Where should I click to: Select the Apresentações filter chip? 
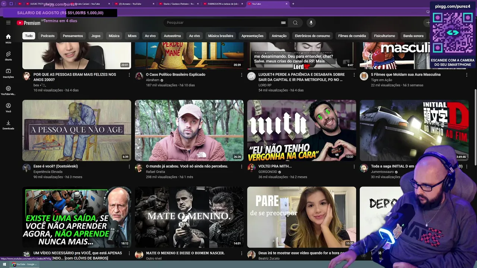pos(252,36)
